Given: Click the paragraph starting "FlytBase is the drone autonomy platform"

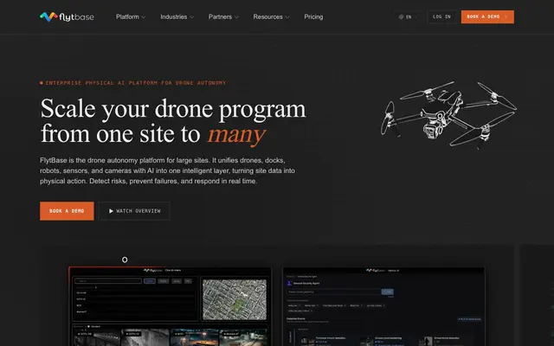Looking at the screenshot, I should 167,170.
